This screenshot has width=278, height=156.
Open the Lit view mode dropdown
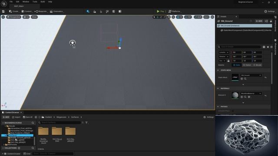26,17
